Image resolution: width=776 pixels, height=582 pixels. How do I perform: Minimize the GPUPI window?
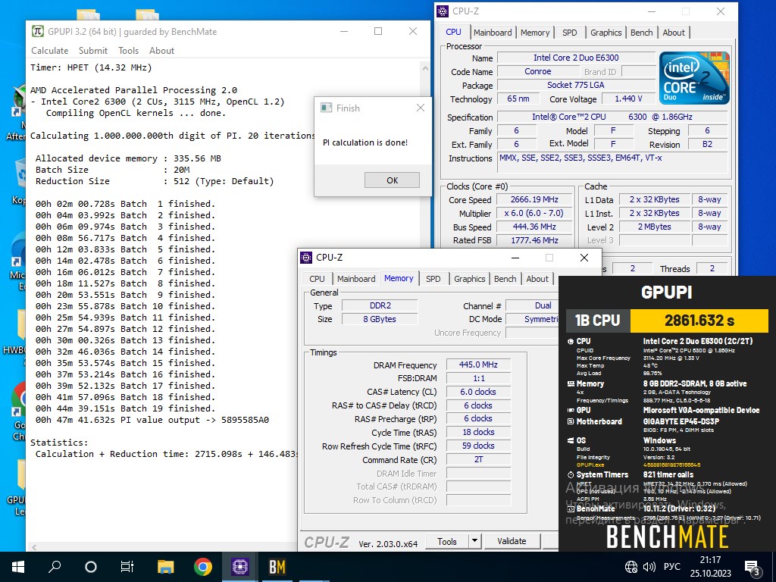[344, 31]
